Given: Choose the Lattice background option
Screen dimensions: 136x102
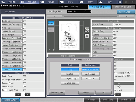Looking at the screenshot, I should (x=90, y=78).
